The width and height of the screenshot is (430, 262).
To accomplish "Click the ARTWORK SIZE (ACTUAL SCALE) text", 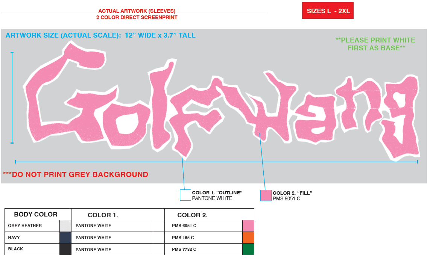I will click(100, 35).
